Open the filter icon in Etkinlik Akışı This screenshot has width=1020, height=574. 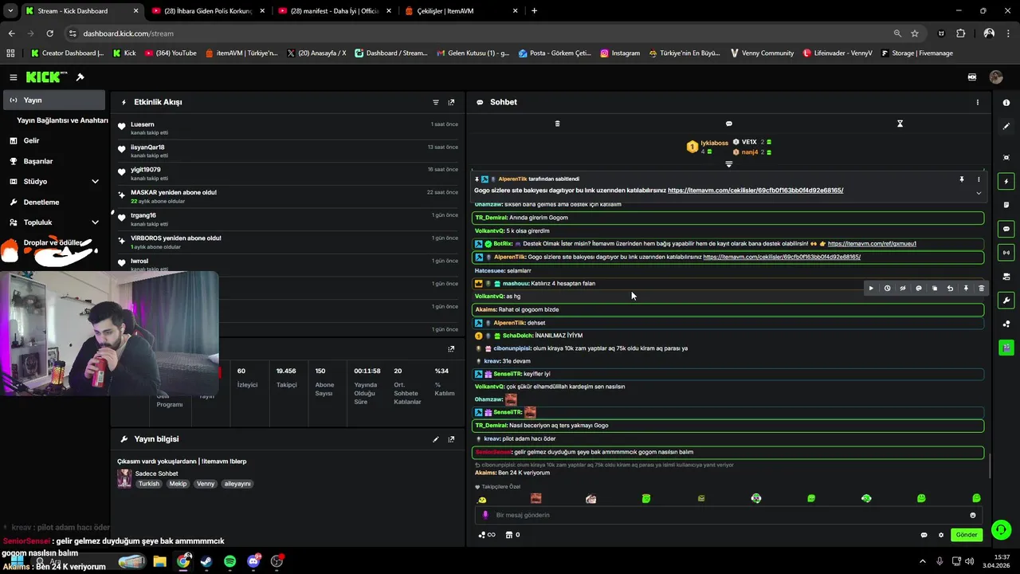436,102
